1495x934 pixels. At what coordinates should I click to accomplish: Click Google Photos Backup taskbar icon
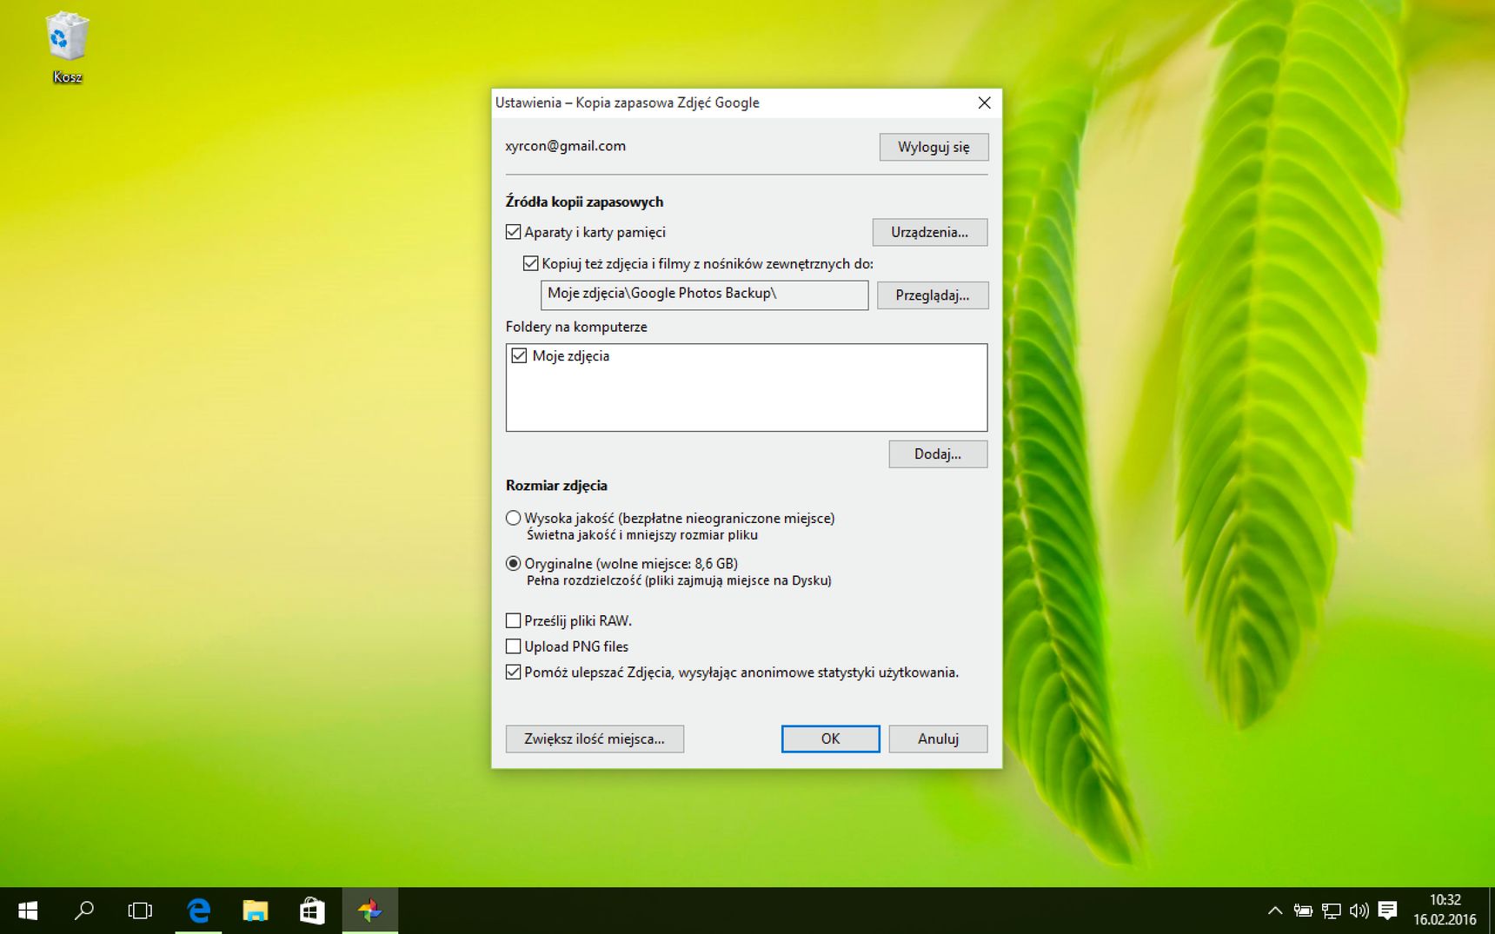(370, 911)
